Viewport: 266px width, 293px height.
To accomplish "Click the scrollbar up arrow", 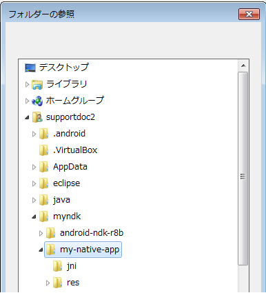I will (x=243, y=66).
